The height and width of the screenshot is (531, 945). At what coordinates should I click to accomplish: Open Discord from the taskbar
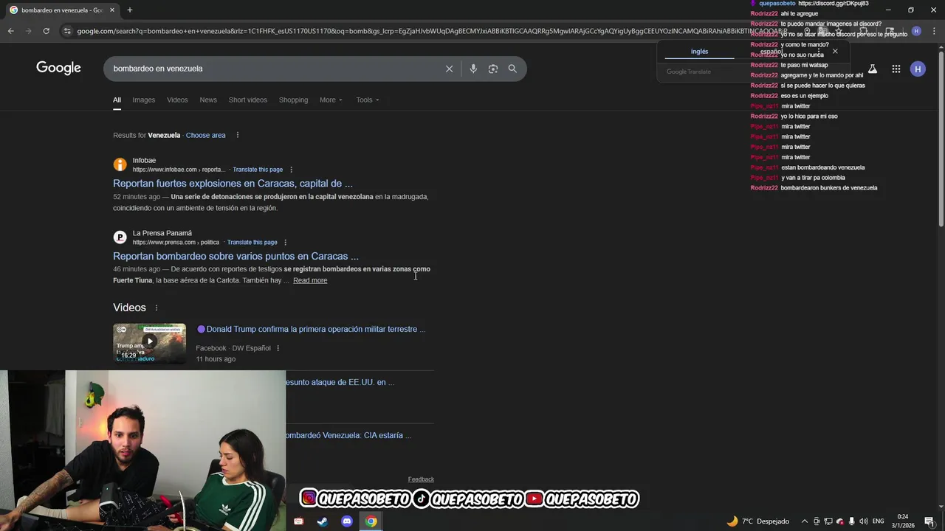click(347, 521)
